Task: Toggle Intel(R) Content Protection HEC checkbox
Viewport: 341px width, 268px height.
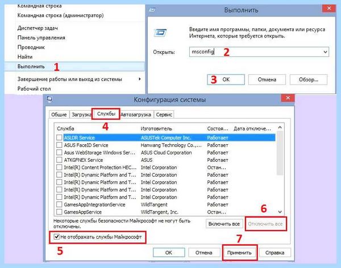Action: tap(59, 167)
